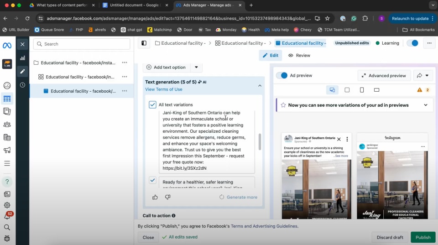Click the Facebook feed ad preview image
The width and height of the screenshot is (438, 245).
(x=316, y=189)
